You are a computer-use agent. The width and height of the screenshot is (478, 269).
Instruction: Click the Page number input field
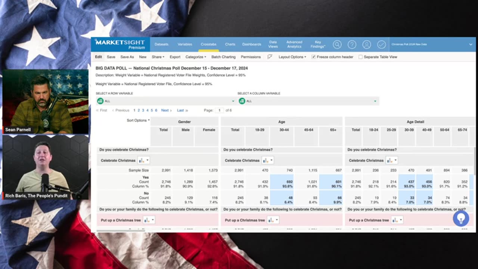click(219, 111)
